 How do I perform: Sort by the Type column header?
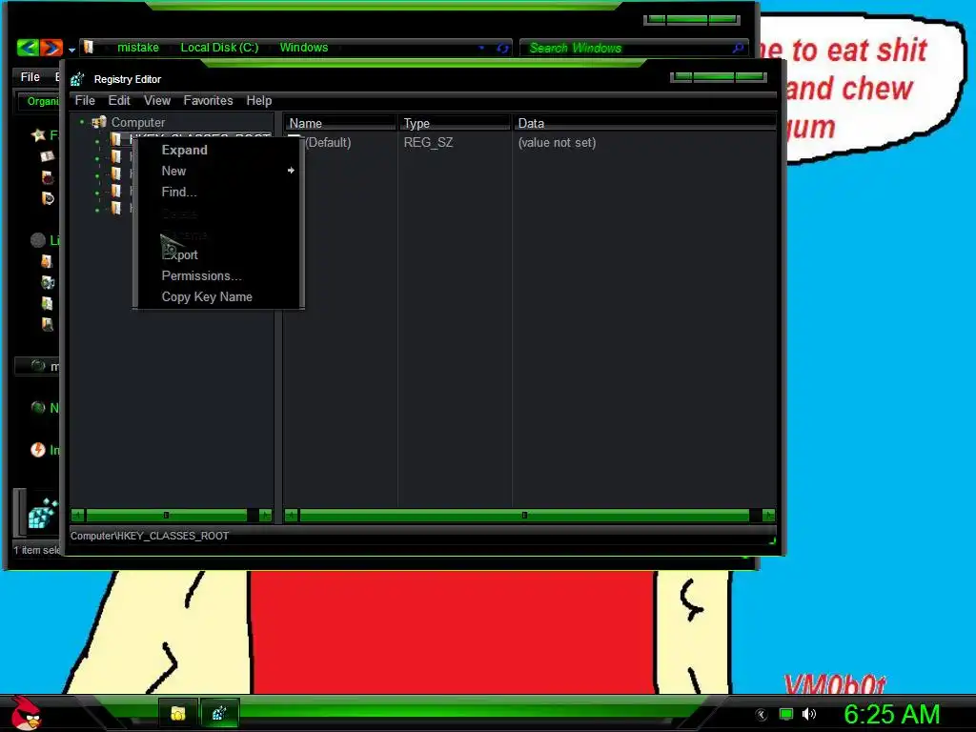click(453, 123)
